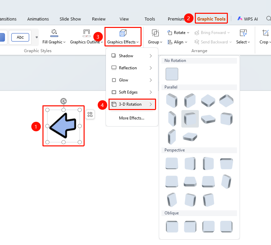Activate the Crop tool
Screen dimensions: 271x245
tap(265, 37)
